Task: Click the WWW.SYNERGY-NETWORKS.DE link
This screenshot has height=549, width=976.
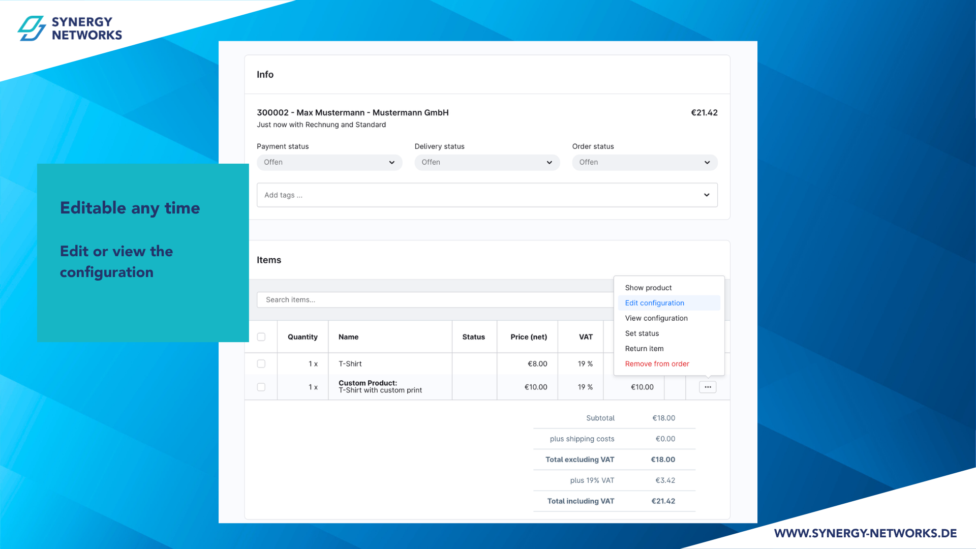Action: click(x=865, y=533)
